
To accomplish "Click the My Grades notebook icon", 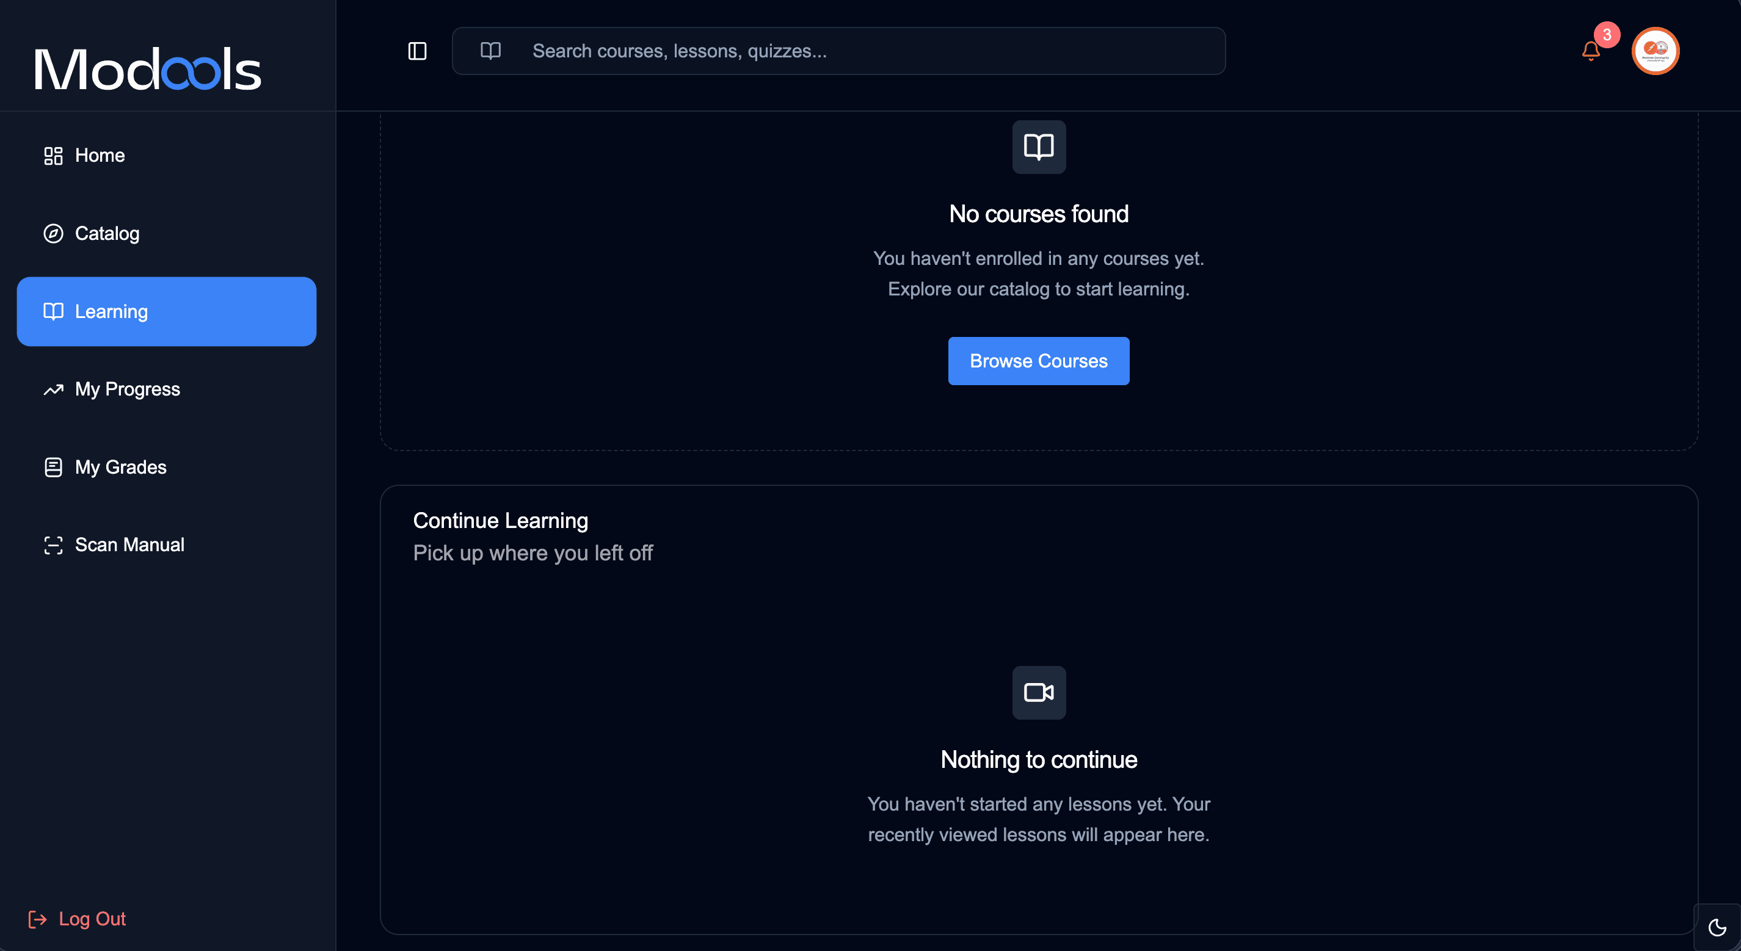I will (53, 468).
